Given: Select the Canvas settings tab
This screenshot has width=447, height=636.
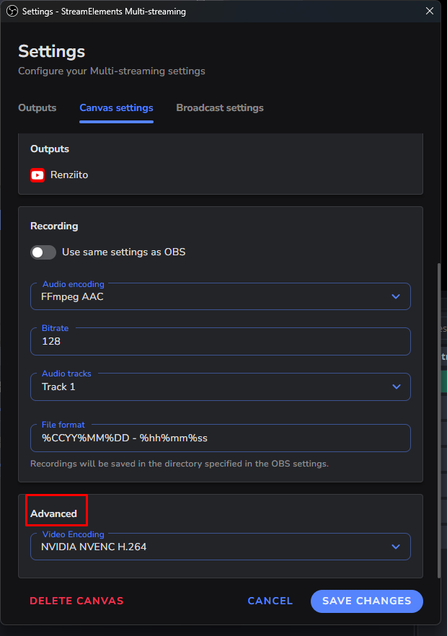Looking at the screenshot, I should coord(116,107).
